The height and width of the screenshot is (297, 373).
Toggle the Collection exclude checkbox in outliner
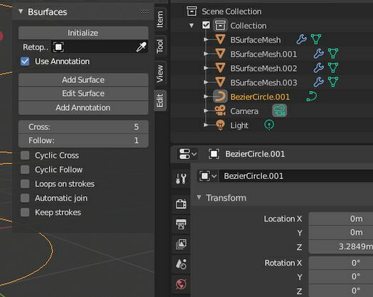(x=206, y=25)
